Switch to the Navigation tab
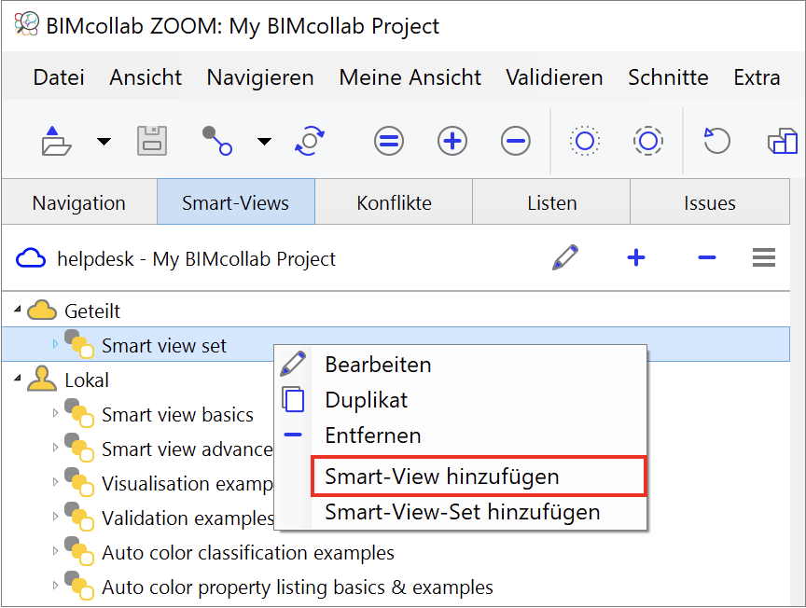 79,202
